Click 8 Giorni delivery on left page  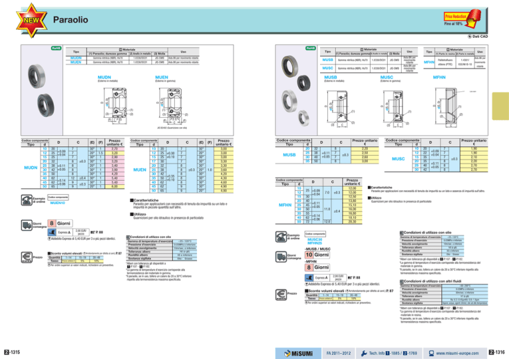(60, 223)
